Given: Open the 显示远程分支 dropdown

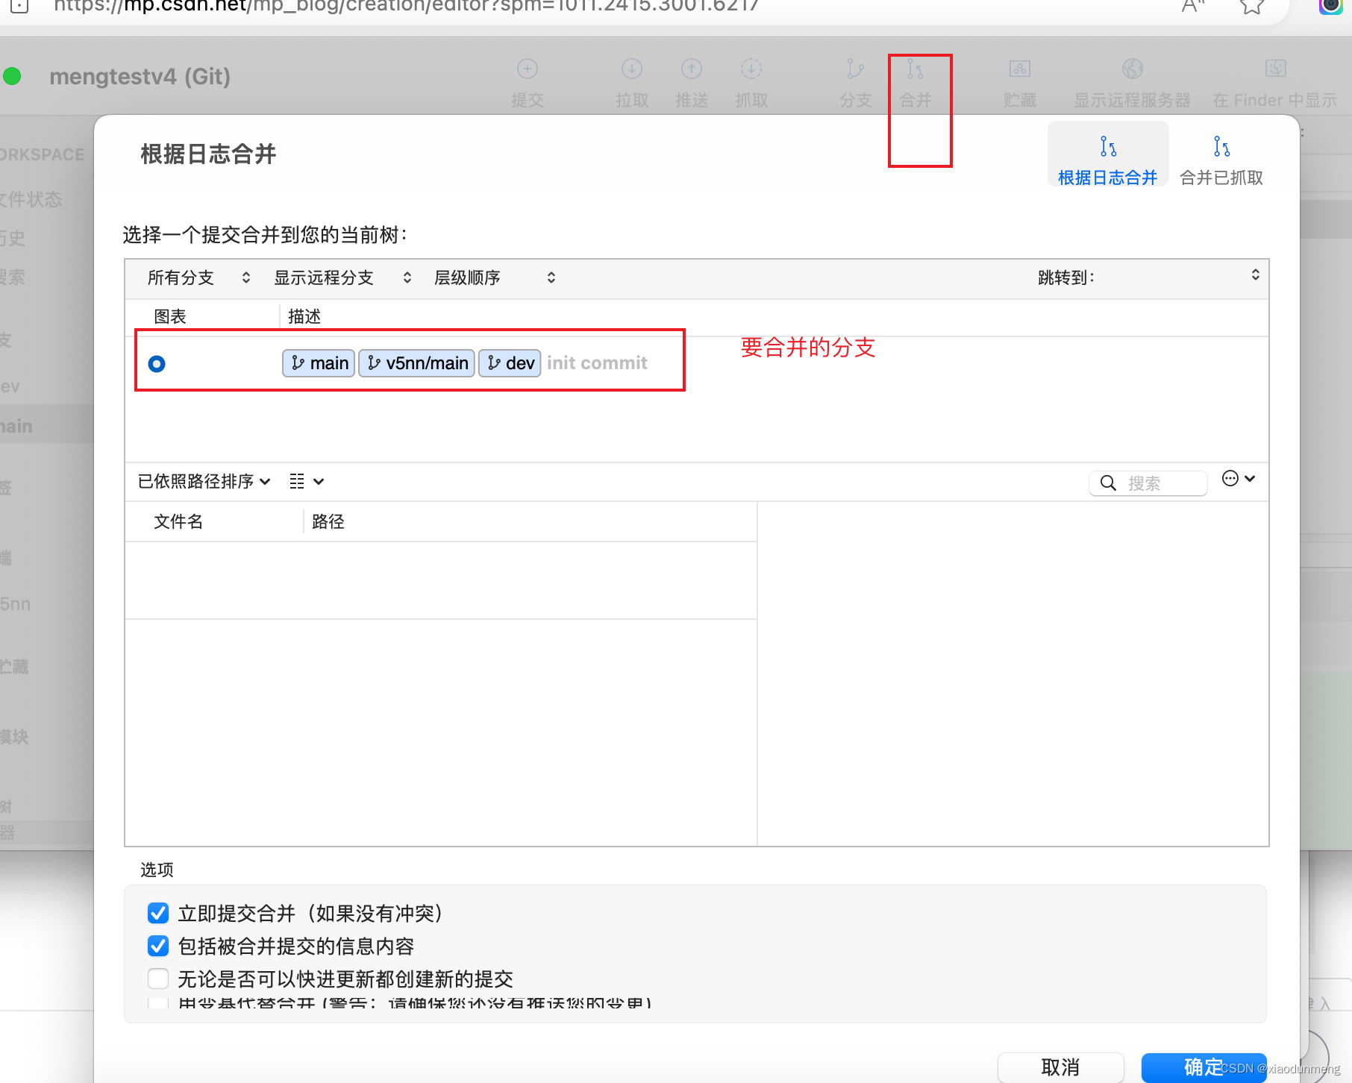Looking at the screenshot, I should pyautogui.click(x=342, y=277).
